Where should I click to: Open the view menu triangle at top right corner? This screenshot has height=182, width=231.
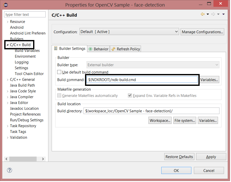223,14
